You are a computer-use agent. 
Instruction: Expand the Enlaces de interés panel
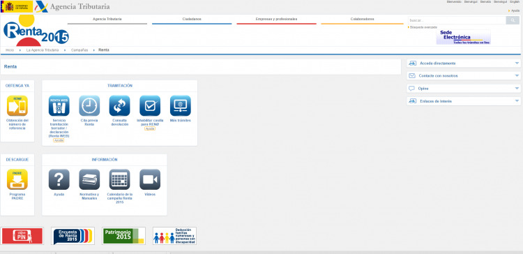click(x=464, y=101)
